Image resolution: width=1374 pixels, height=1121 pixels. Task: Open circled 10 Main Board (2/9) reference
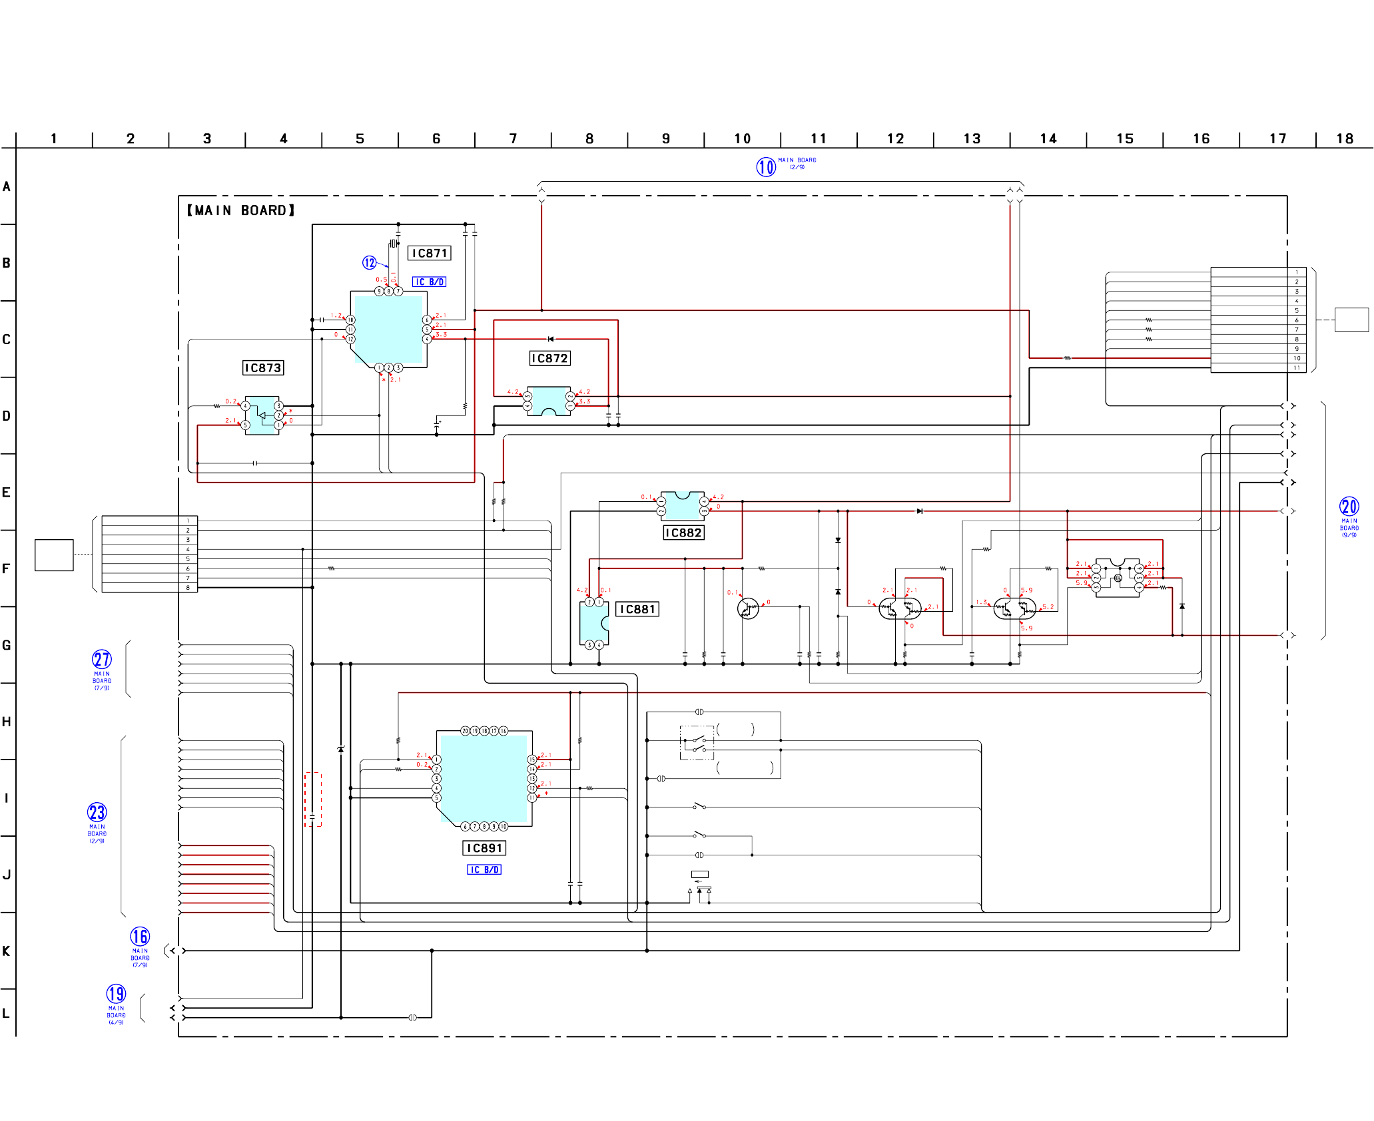pos(766,166)
